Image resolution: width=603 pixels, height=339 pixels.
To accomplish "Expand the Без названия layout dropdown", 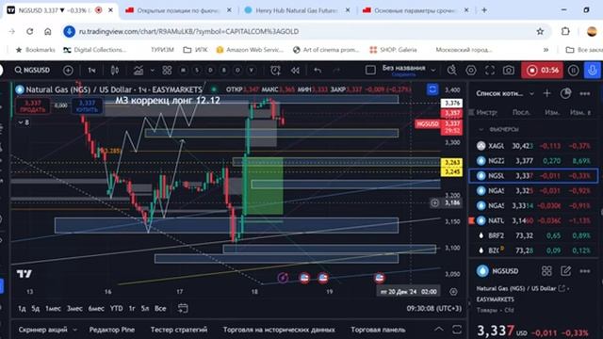I will (x=433, y=71).
